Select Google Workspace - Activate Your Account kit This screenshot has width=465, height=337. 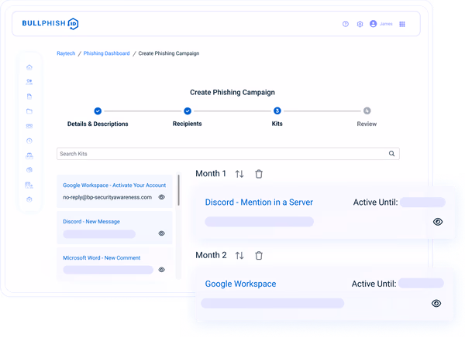[x=114, y=186]
